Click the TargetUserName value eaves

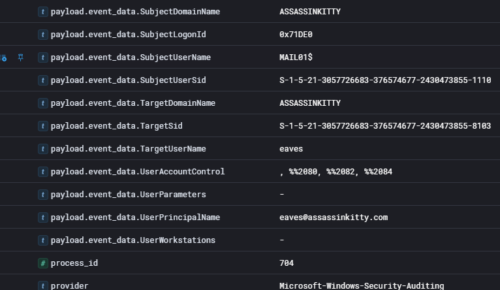click(x=291, y=149)
